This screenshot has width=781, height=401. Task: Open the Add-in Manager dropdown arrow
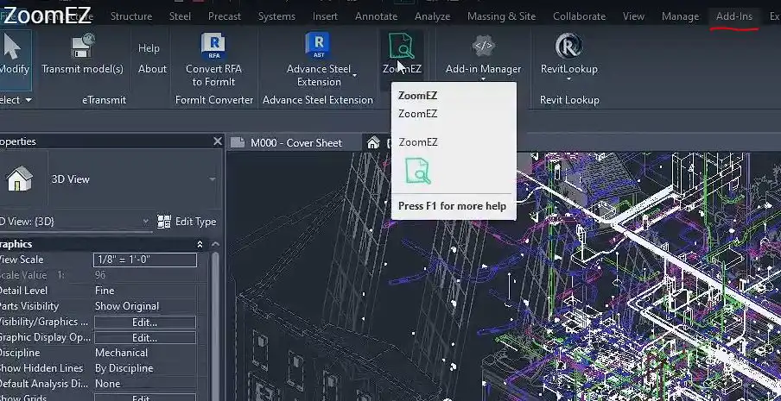click(483, 79)
